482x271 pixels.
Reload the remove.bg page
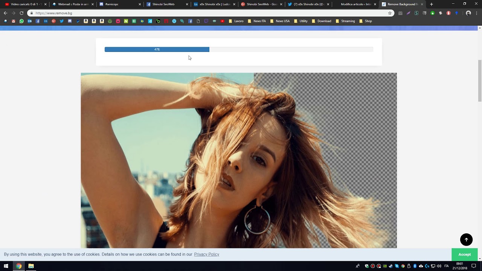pos(21,13)
